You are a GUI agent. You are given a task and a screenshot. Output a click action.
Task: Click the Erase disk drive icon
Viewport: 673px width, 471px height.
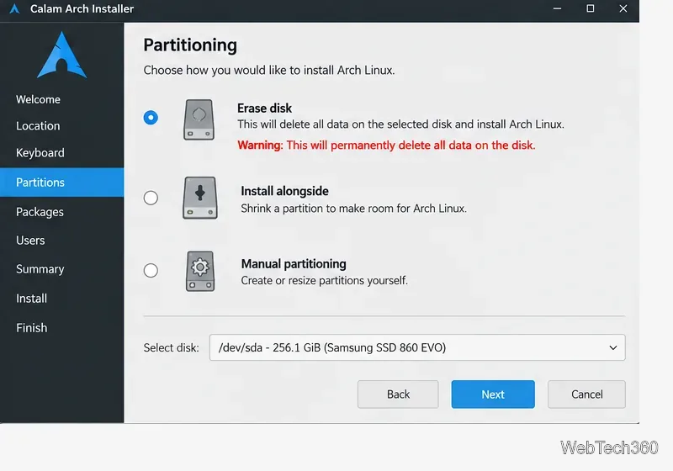pyautogui.click(x=199, y=119)
